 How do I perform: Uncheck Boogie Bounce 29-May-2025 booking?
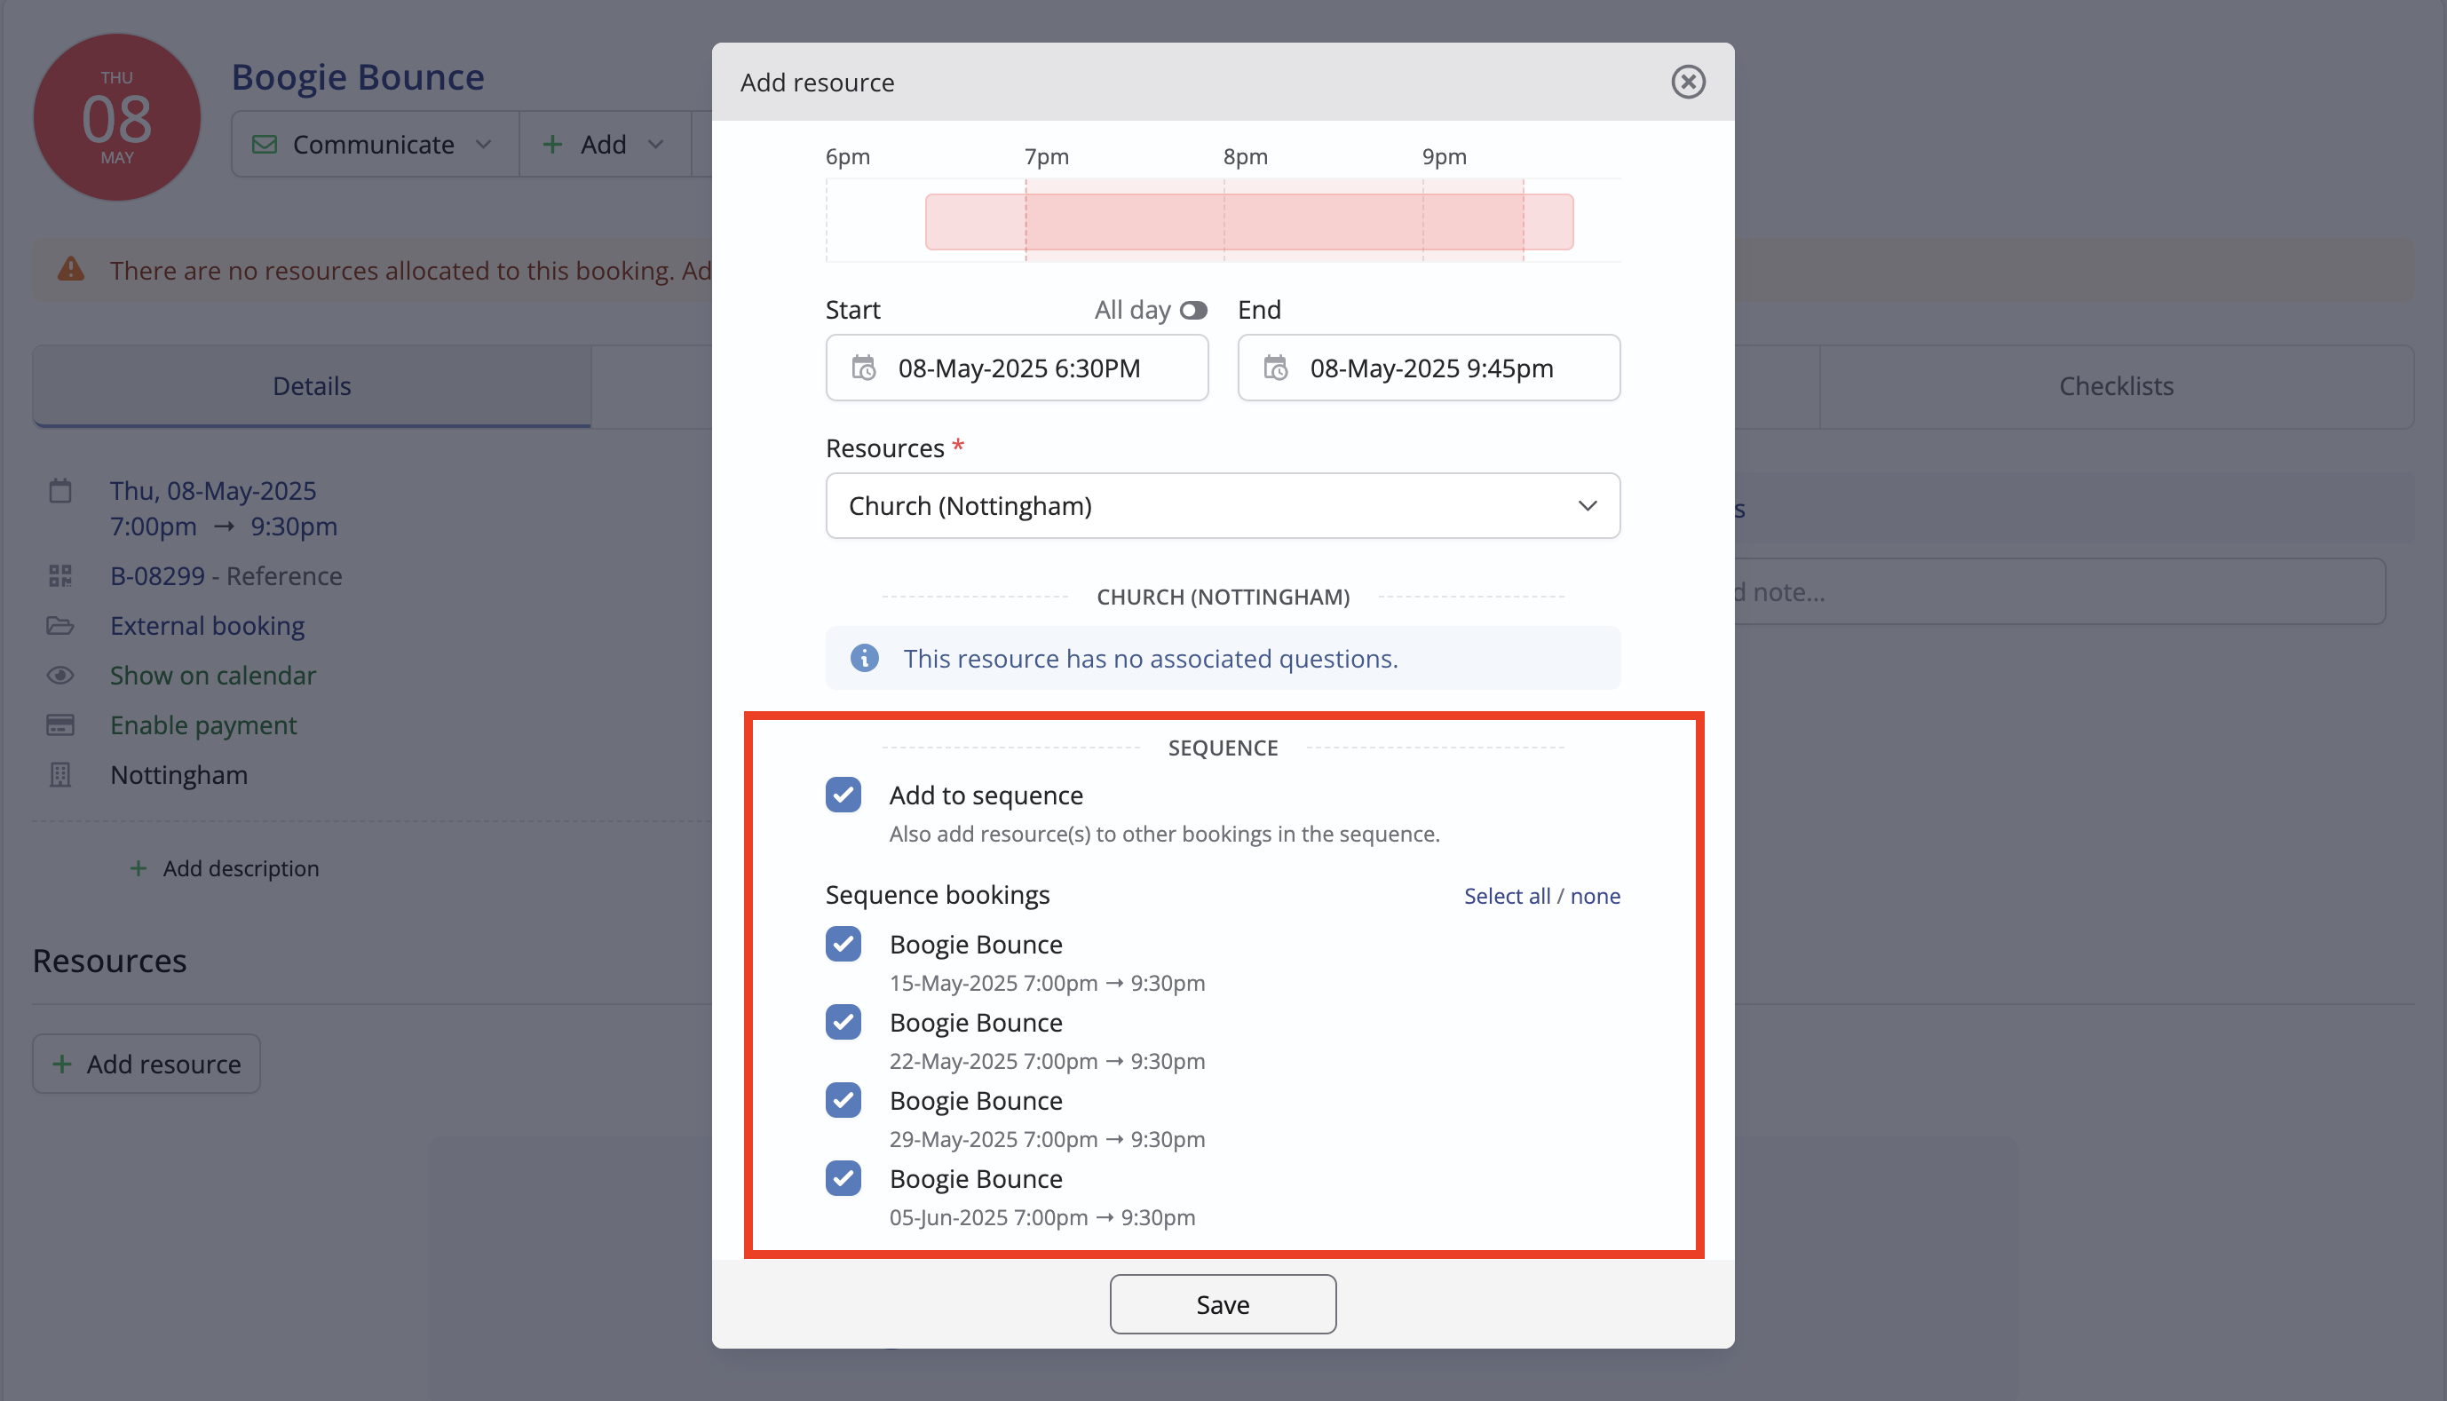843,1100
